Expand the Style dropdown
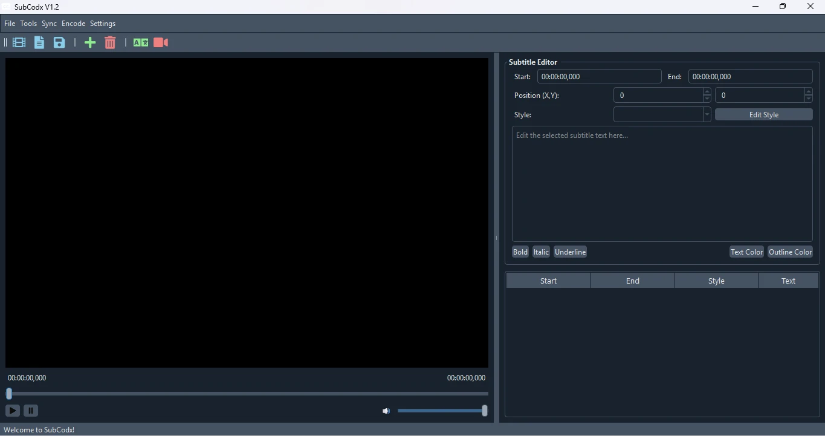The image size is (825, 436). [x=707, y=115]
